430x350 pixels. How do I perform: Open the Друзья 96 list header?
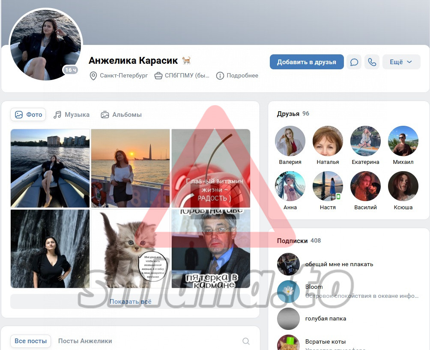(293, 114)
